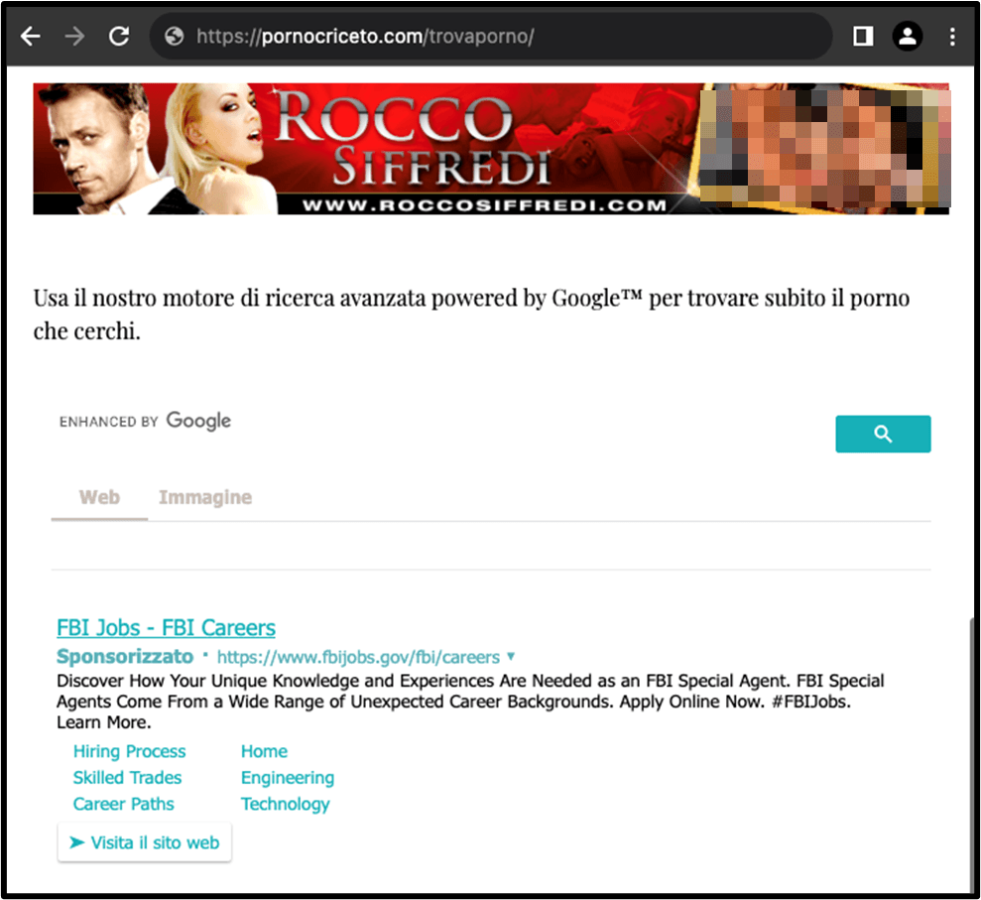Click into the Enhanced by Google search box
Viewport: 981px width, 900px height.
440,434
